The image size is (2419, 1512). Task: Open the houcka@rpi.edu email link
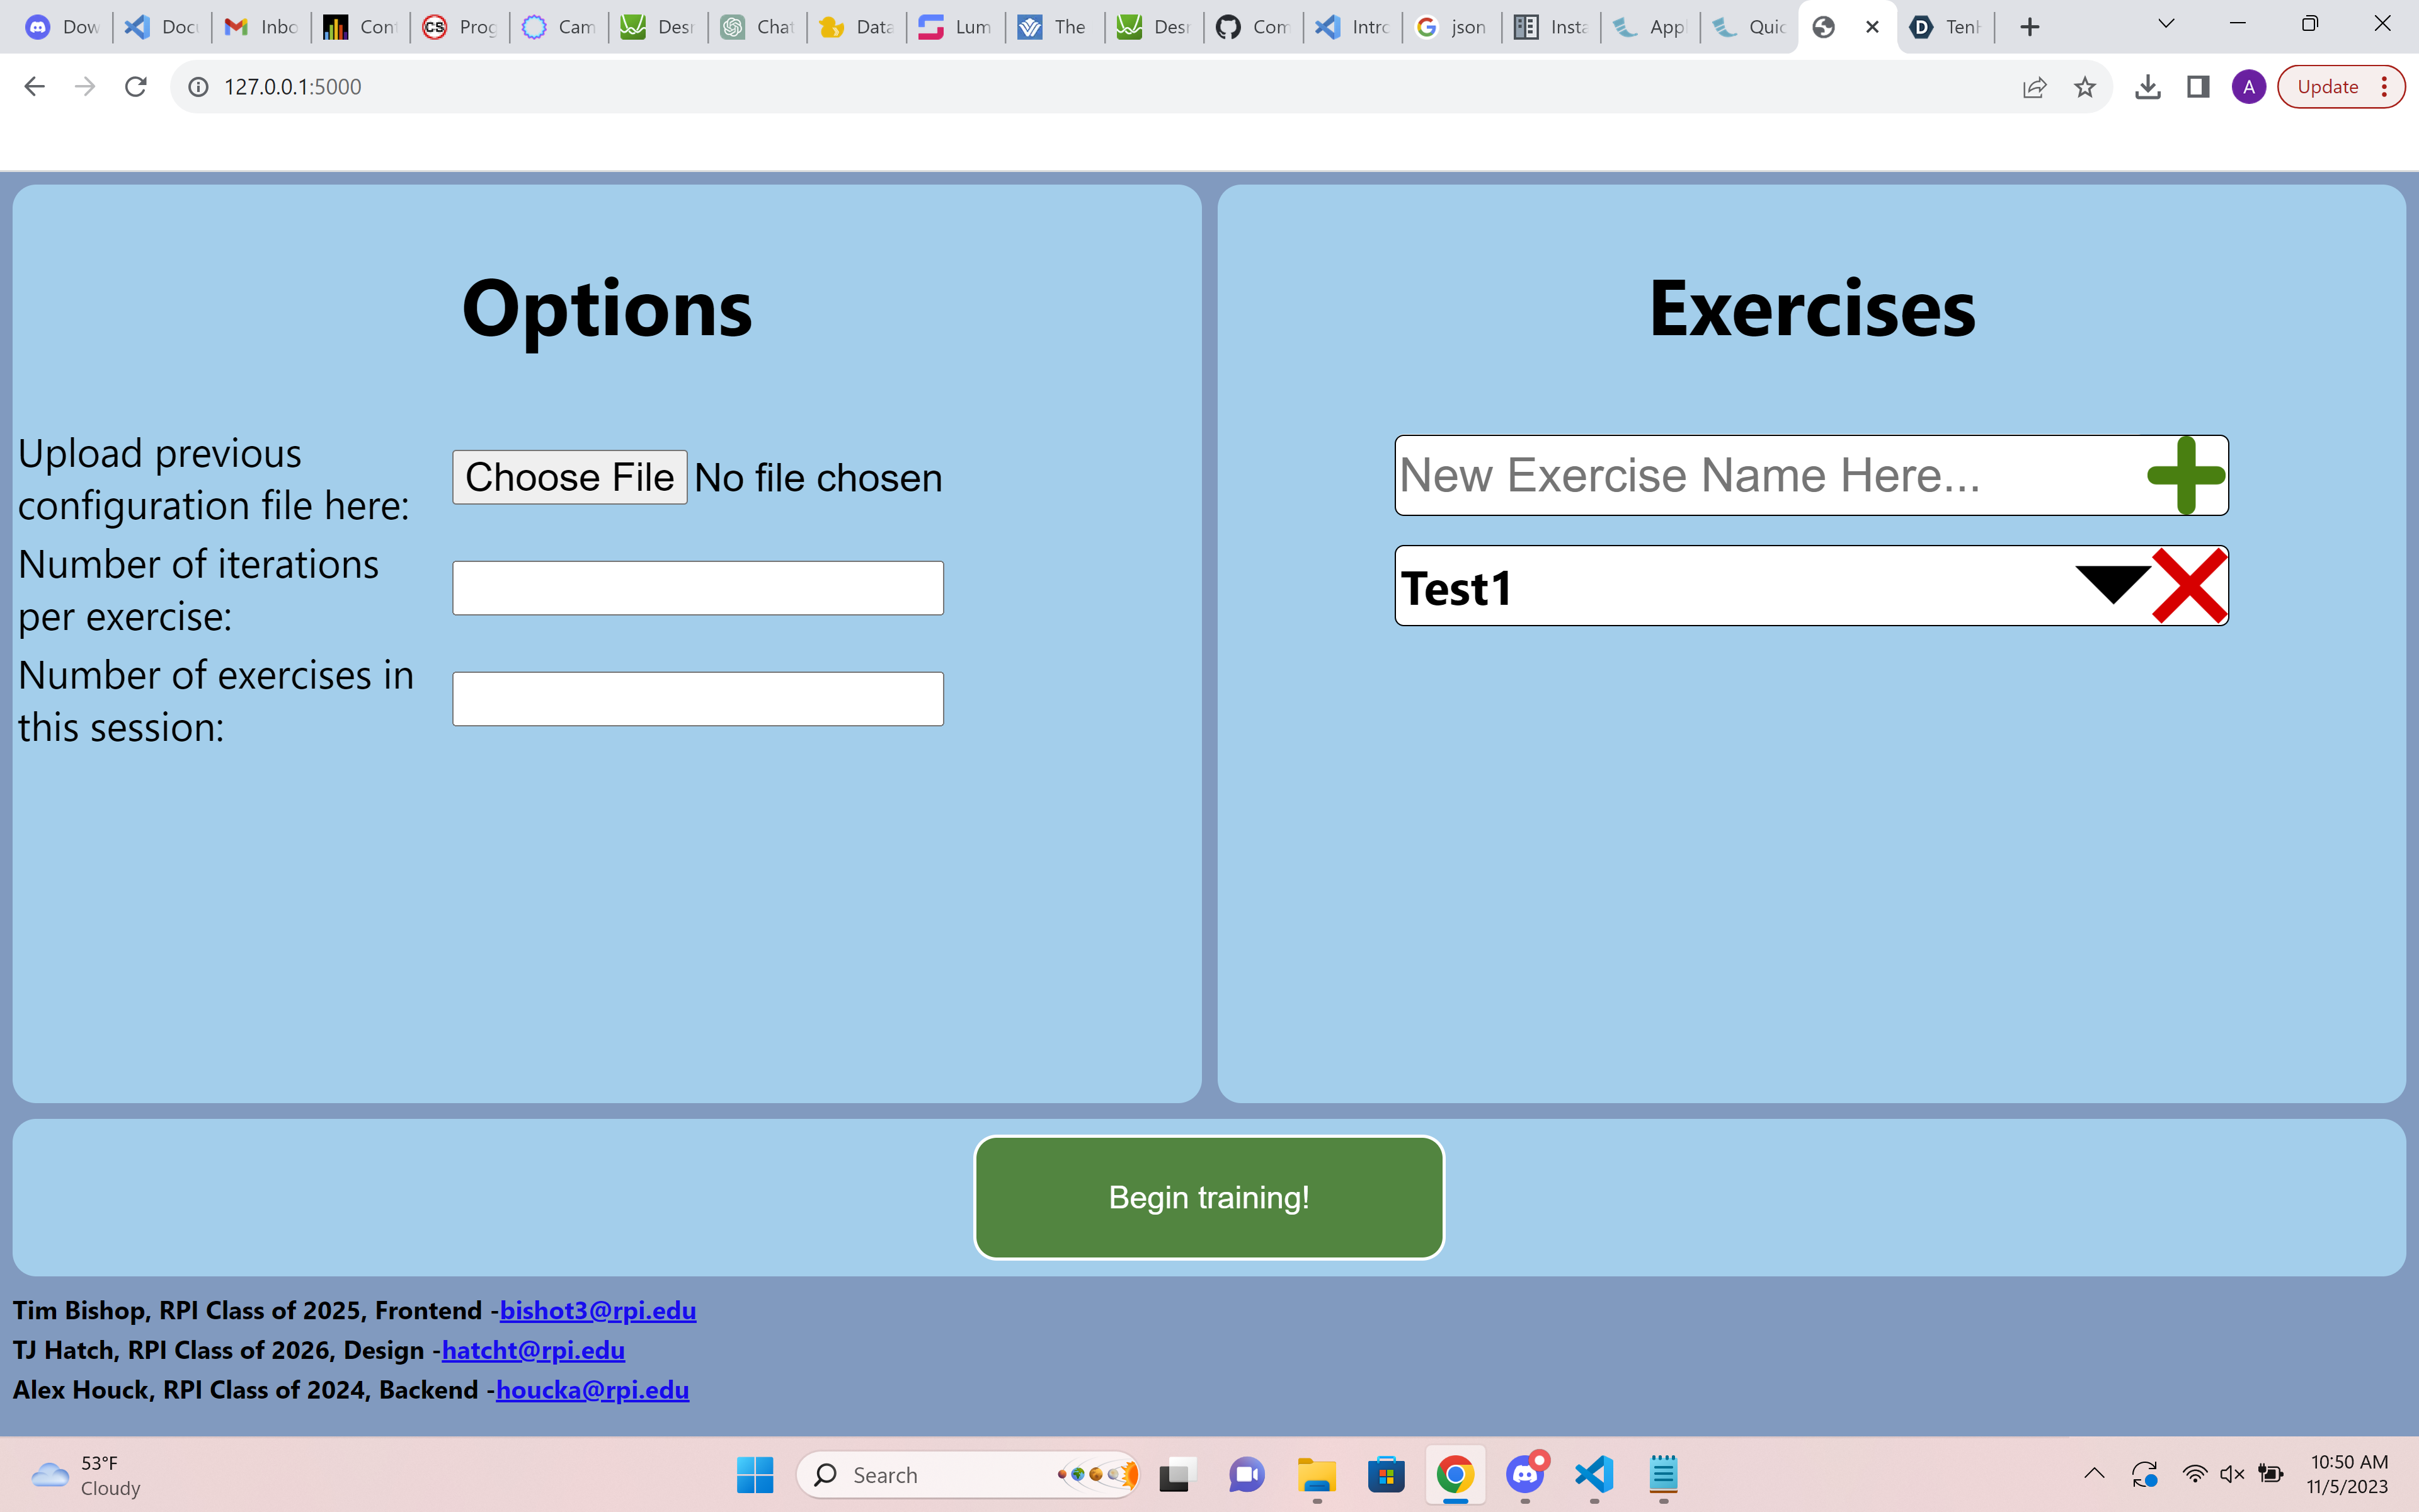point(593,1390)
